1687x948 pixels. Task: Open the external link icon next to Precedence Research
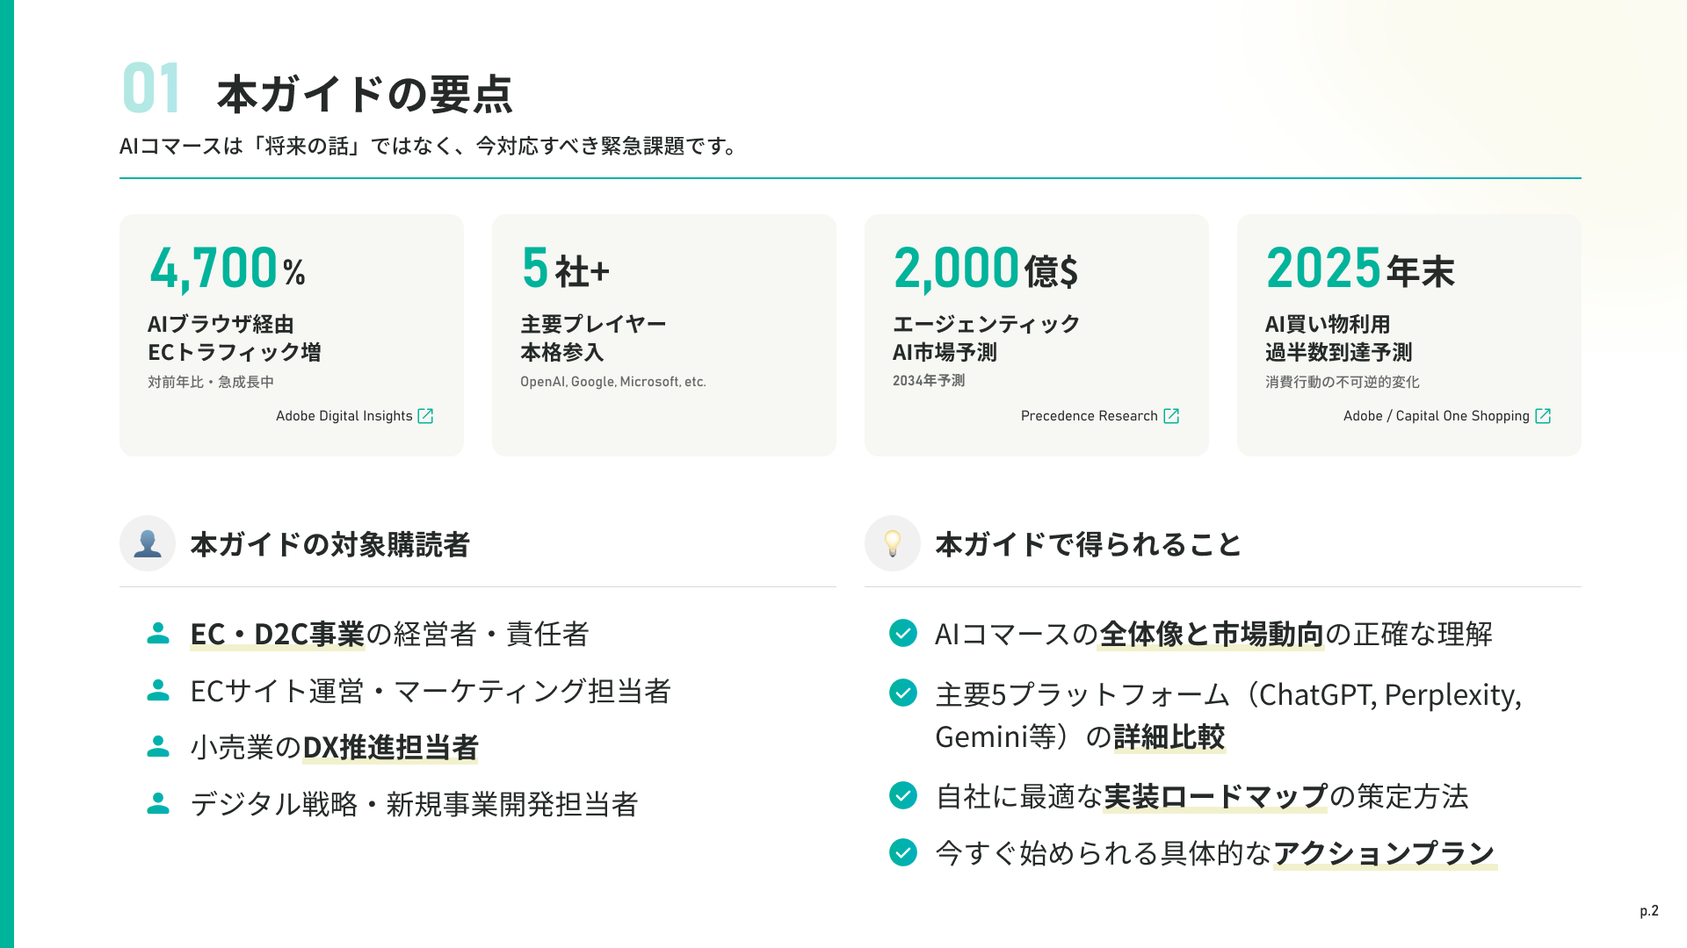1171,416
